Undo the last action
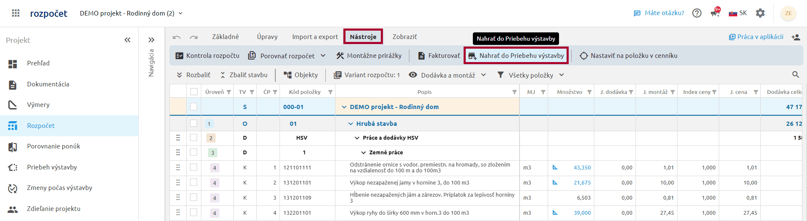This screenshot has height=221, width=807. [x=177, y=37]
